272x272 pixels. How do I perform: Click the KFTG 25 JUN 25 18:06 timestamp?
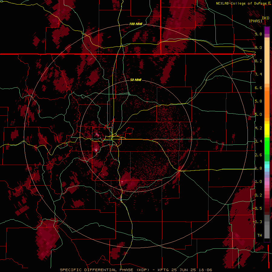point(185,270)
